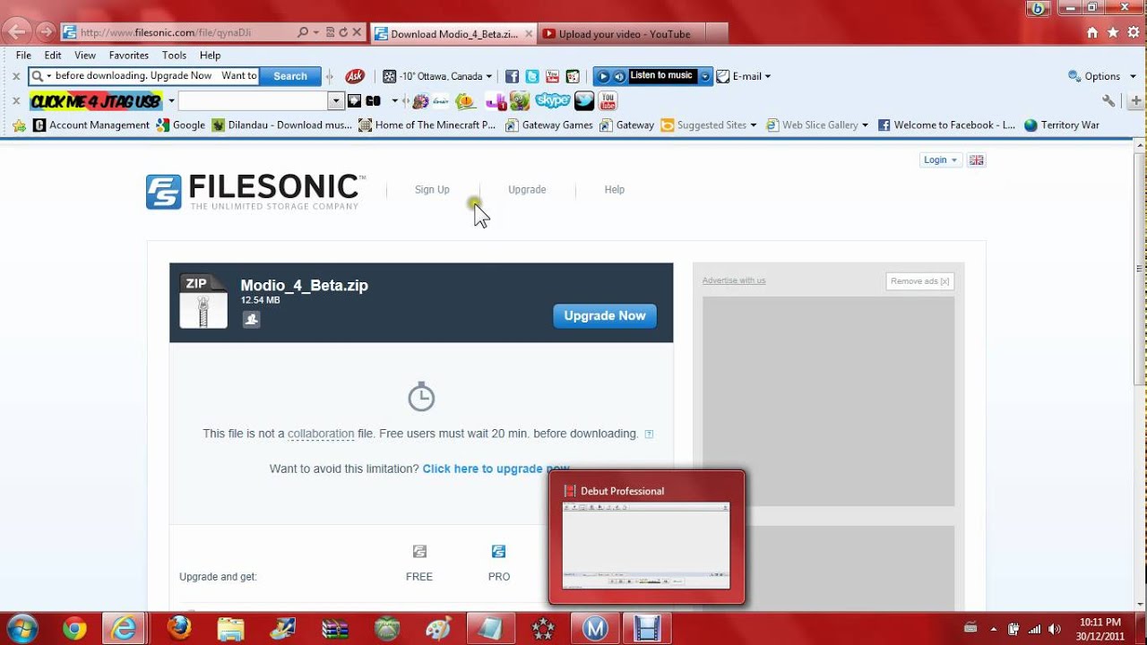Open the IE Tools gear icon
This screenshot has width=1147, height=645.
pos(1134,32)
